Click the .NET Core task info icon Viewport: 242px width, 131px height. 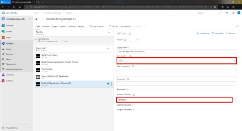130,33
